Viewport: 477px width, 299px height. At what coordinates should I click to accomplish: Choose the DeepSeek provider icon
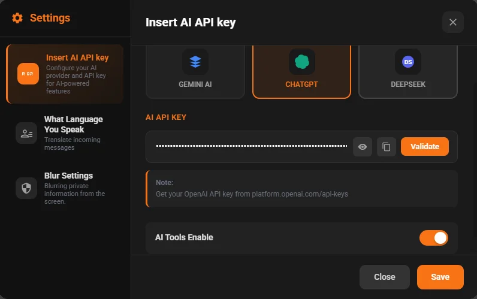click(408, 61)
